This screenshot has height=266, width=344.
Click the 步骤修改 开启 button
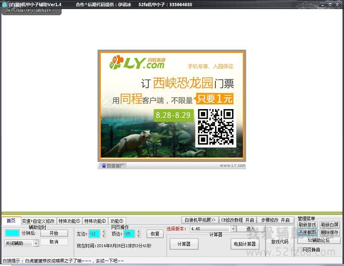(275, 220)
